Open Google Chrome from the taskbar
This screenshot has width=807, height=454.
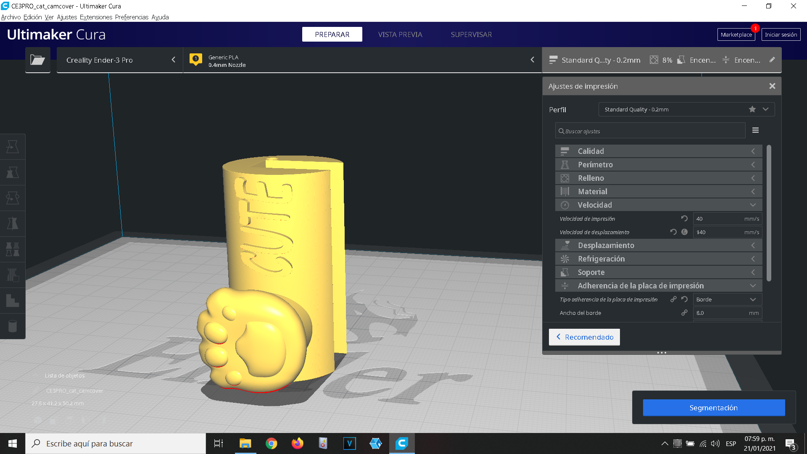click(272, 443)
